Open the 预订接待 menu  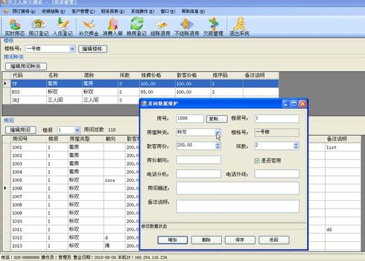24,11
